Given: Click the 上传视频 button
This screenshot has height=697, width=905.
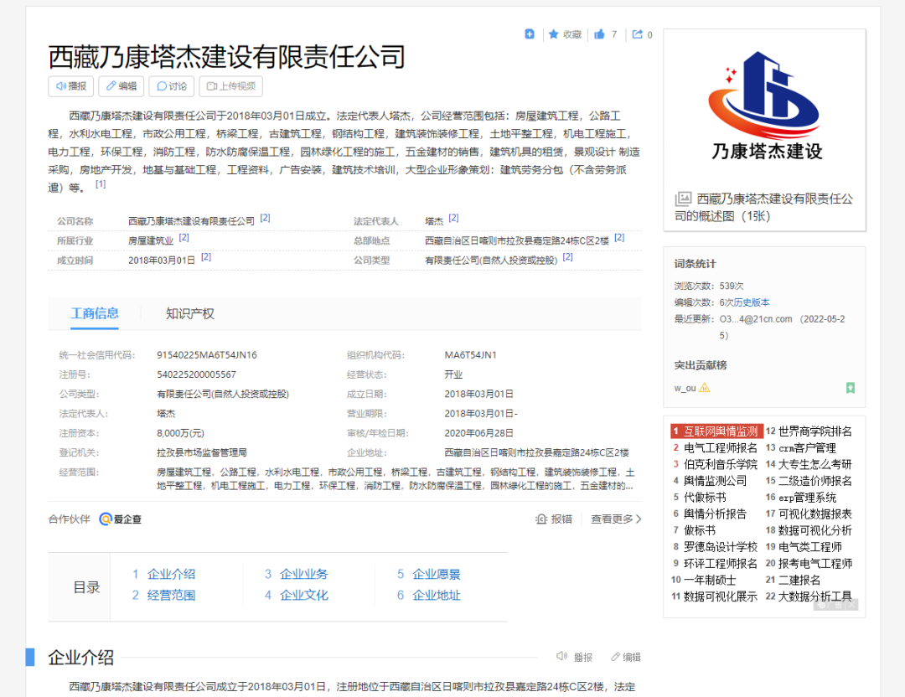Looking at the screenshot, I should pyautogui.click(x=231, y=86).
